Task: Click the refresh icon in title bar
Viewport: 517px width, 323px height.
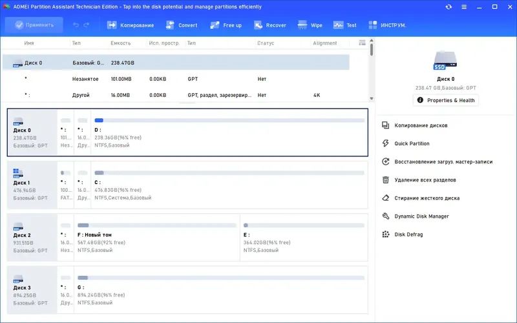Action: click(448, 6)
